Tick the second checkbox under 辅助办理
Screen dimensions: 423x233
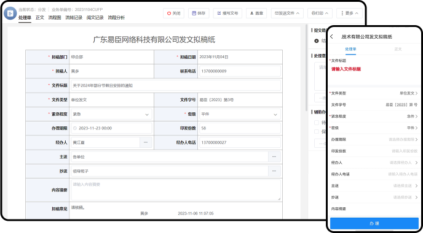coord(317,132)
